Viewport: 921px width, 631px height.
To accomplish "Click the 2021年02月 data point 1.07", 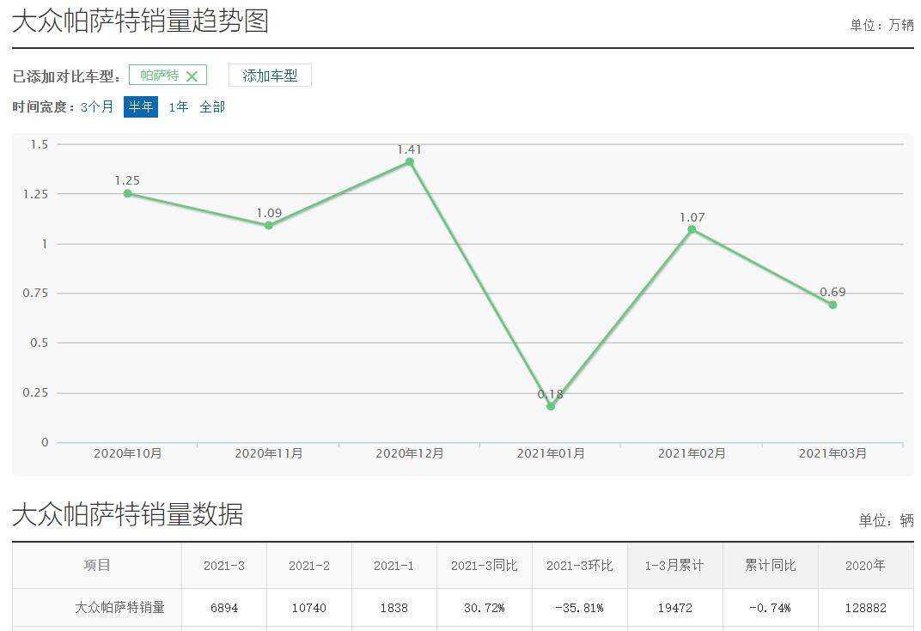I will (x=692, y=229).
